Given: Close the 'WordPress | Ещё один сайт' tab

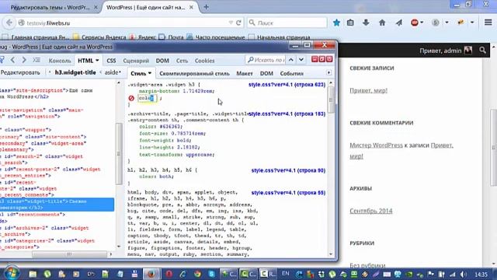Looking at the screenshot, I should (191, 7).
